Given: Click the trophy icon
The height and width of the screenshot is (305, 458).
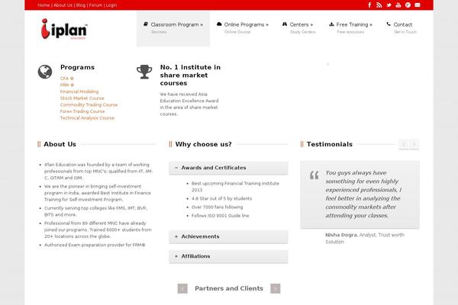Looking at the screenshot, I should click(x=144, y=72).
